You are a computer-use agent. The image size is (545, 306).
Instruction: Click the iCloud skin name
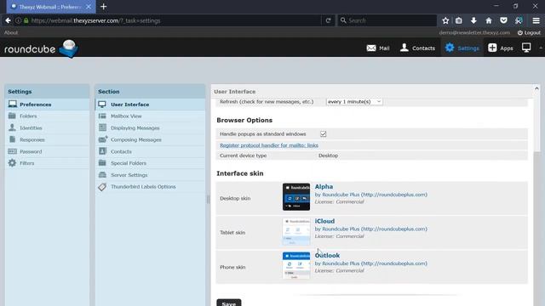[x=324, y=221]
